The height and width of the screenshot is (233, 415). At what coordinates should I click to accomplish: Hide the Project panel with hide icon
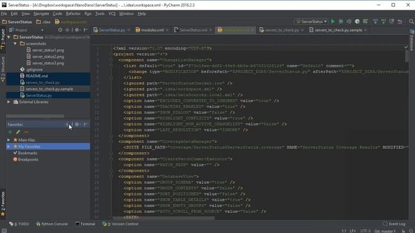pos(86,30)
